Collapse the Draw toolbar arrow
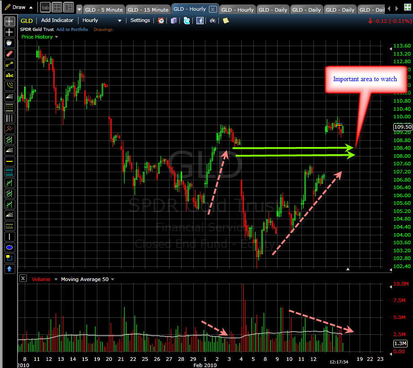 pos(31,7)
